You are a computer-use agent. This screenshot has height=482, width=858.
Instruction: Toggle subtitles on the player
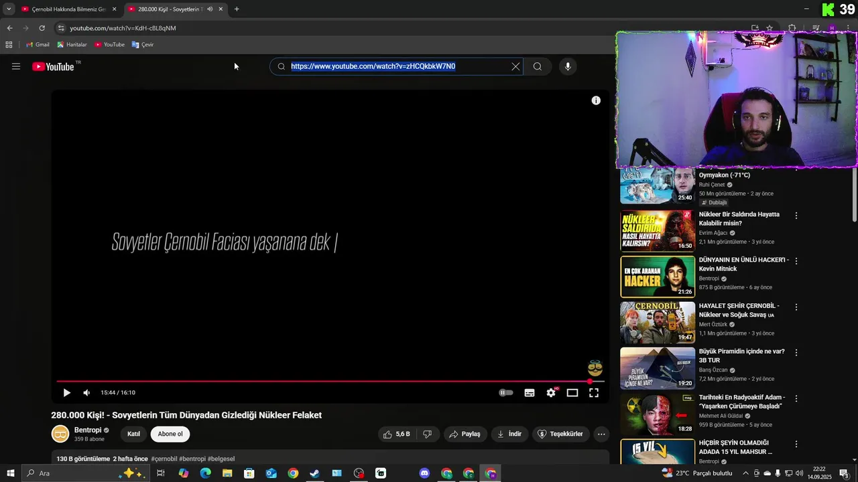coord(530,393)
